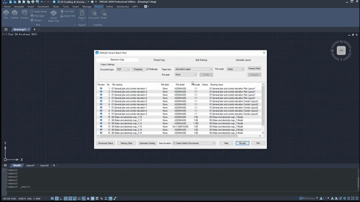This screenshot has width=360, height=202.
Task: Click the Save location path field
Action: [x=194, y=143]
